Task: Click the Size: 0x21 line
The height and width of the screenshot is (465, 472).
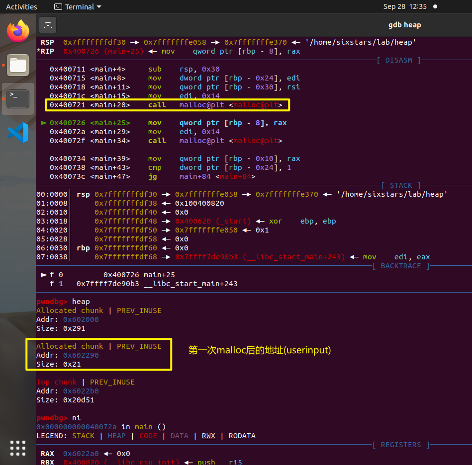Action: tap(58, 364)
